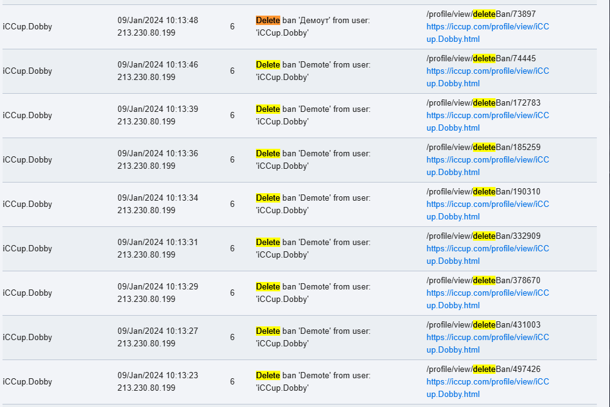Screen dimensions: 610x407
Task: Select timestamp 09/Jan/2024 10:13:39
Action: [158, 109]
